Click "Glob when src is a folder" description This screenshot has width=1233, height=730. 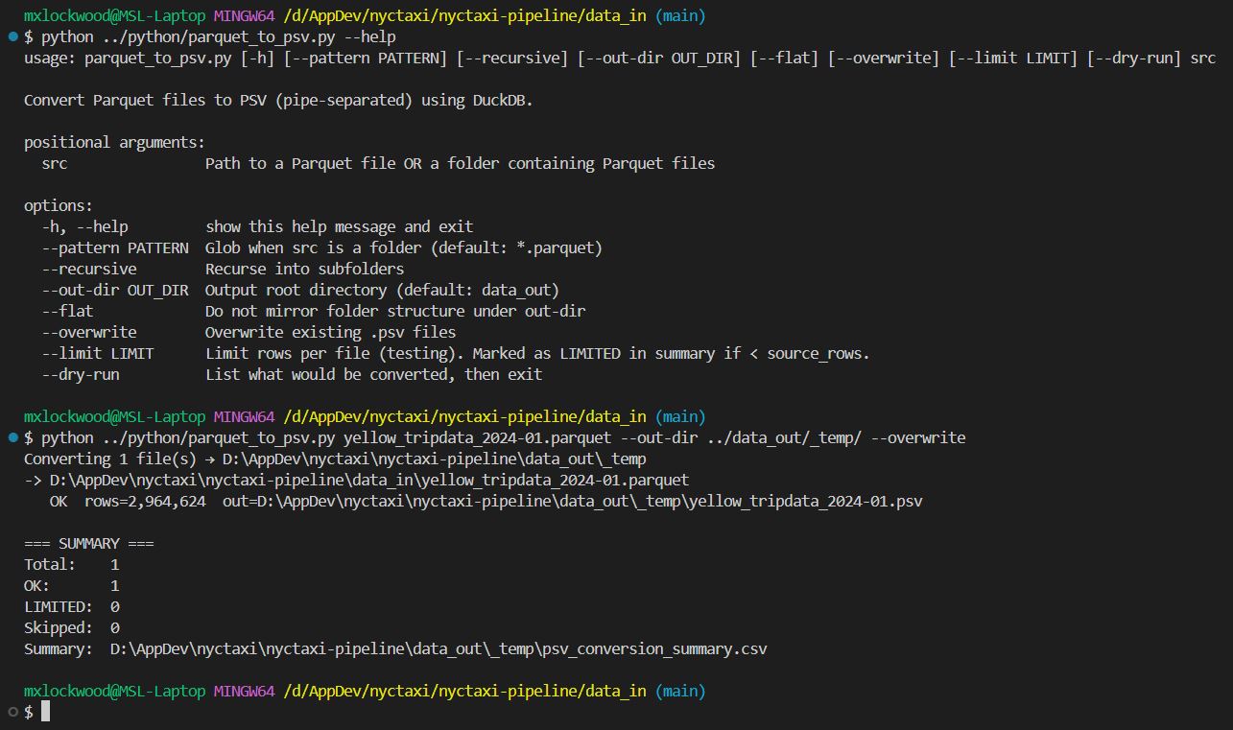404,247
